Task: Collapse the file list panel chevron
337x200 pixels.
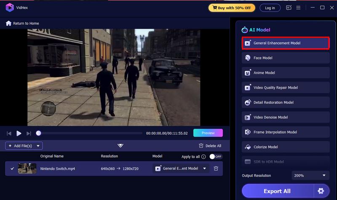Action: pos(120,146)
